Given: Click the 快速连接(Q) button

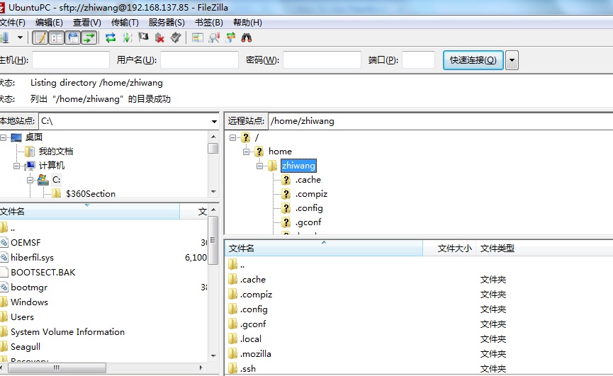Looking at the screenshot, I should pyautogui.click(x=473, y=60).
